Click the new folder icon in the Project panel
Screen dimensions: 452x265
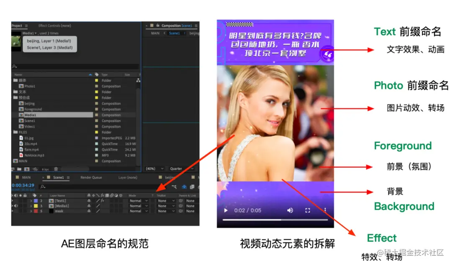[x=18, y=168]
